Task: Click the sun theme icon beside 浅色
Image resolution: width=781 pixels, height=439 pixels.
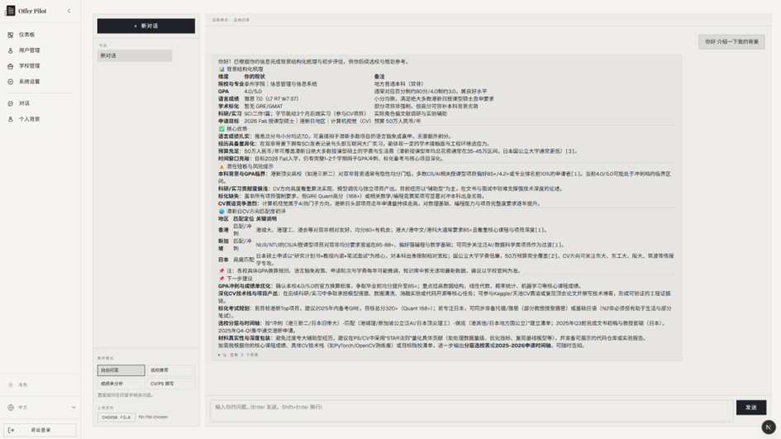Action: coord(11,384)
